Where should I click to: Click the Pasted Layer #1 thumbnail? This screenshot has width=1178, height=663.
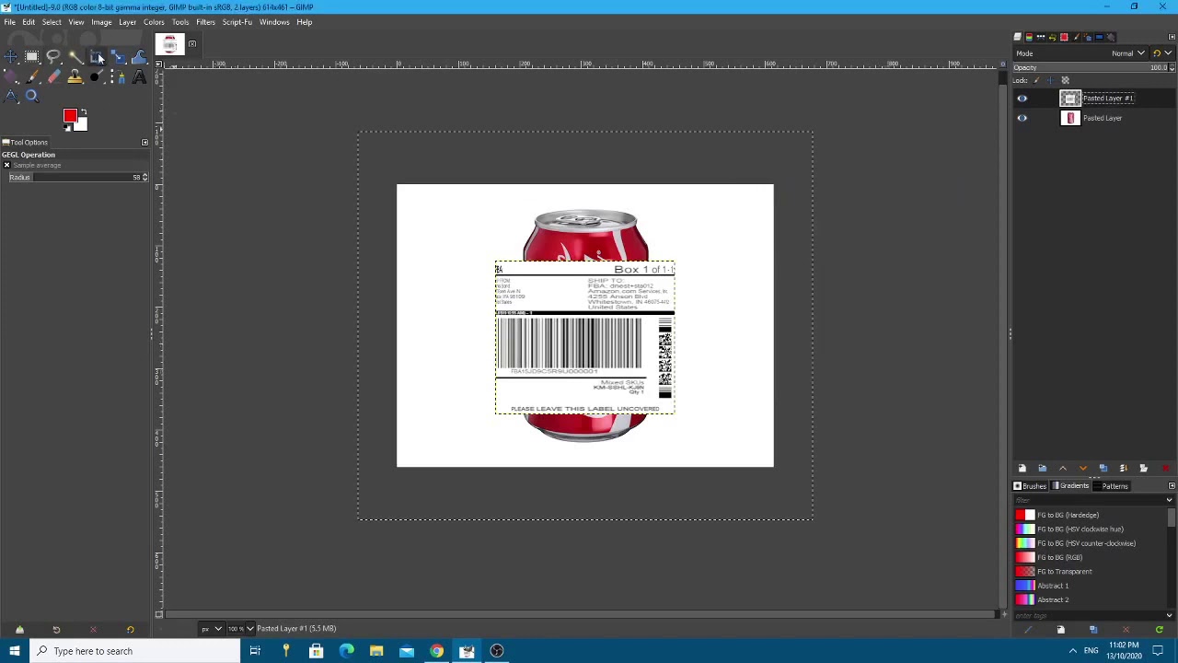[1069, 98]
